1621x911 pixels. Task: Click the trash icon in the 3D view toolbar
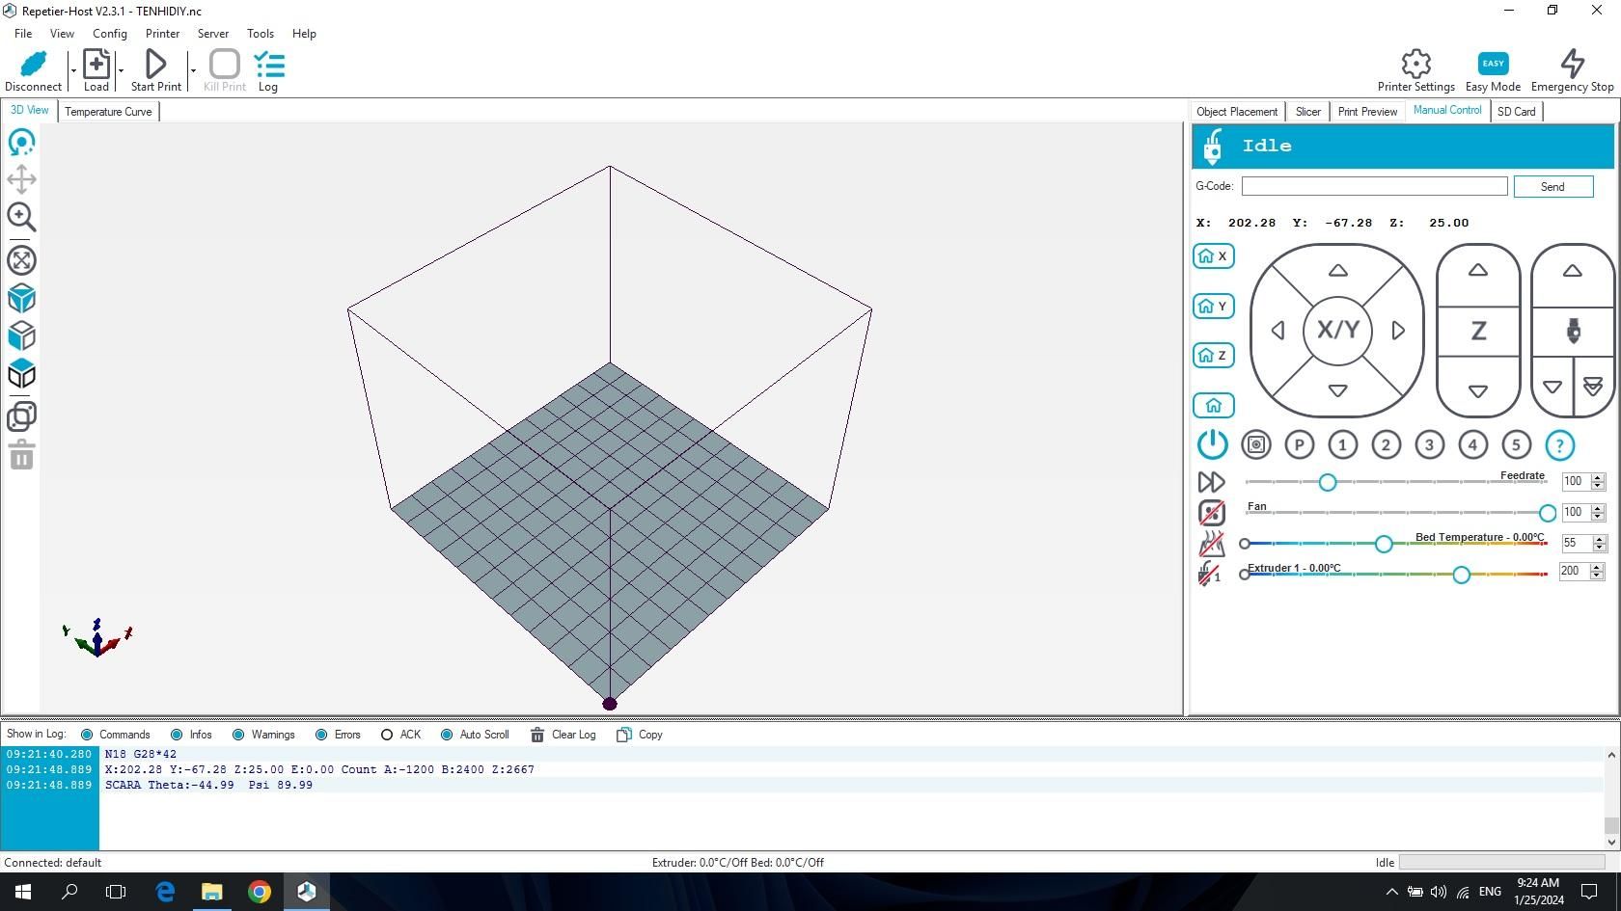[21, 455]
